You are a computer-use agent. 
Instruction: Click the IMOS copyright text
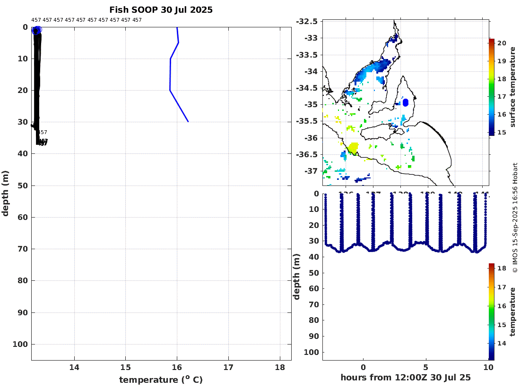tap(515, 218)
